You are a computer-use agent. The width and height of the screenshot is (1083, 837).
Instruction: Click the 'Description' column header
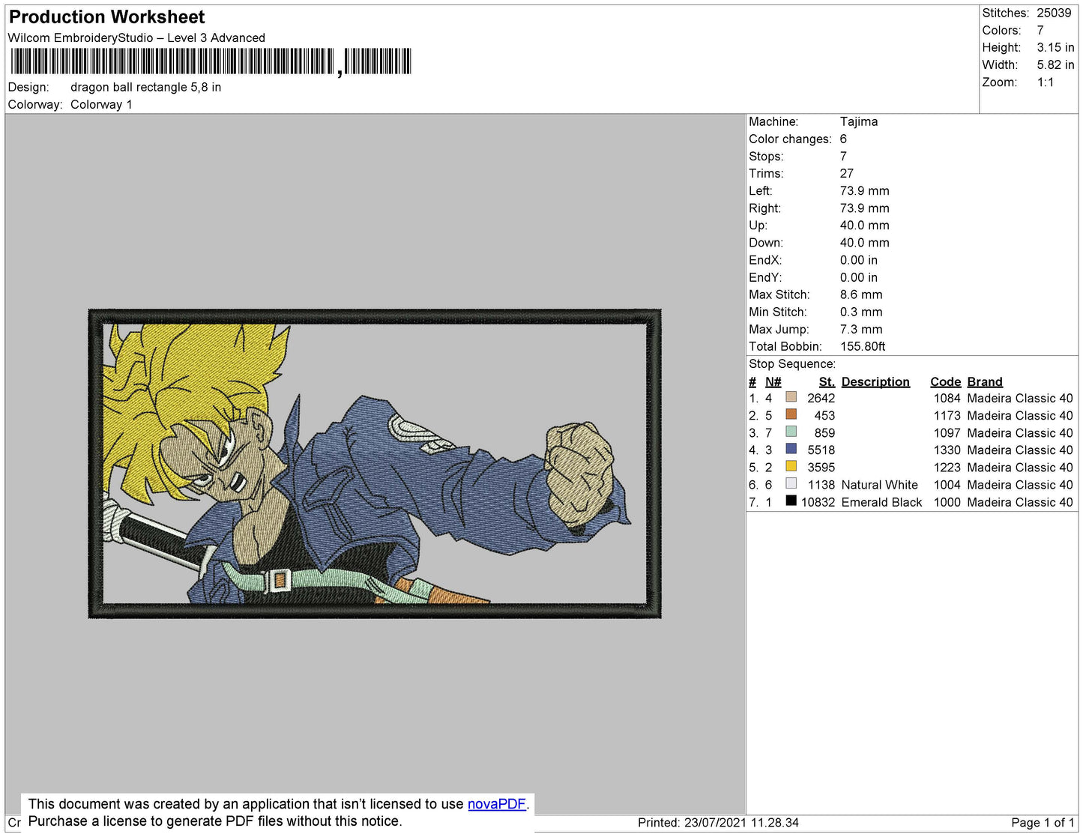[x=875, y=382]
